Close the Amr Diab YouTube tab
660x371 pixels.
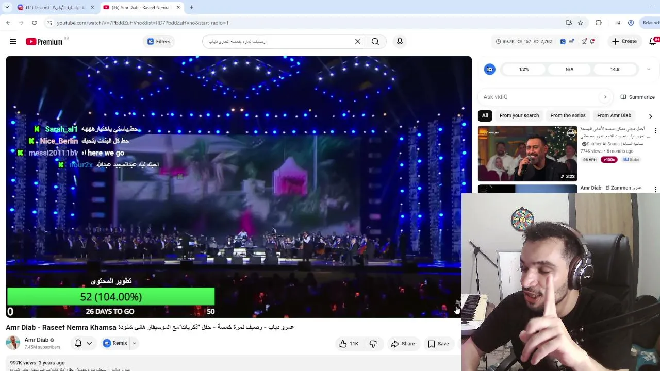pyautogui.click(x=178, y=8)
